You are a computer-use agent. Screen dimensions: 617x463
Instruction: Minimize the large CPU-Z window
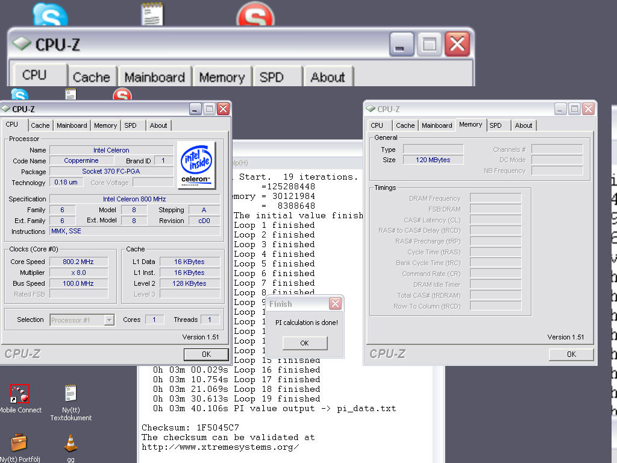pyautogui.click(x=401, y=44)
